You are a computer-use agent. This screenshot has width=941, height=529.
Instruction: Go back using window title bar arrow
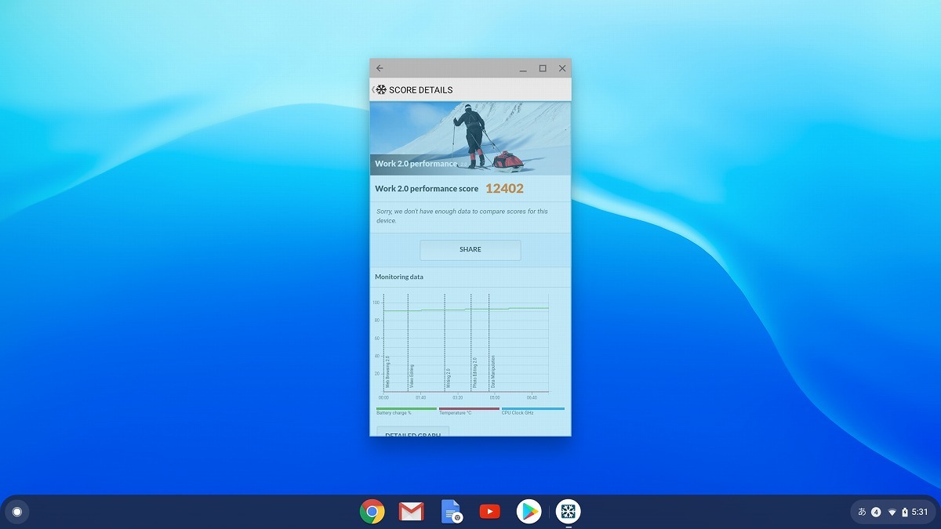pos(380,68)
